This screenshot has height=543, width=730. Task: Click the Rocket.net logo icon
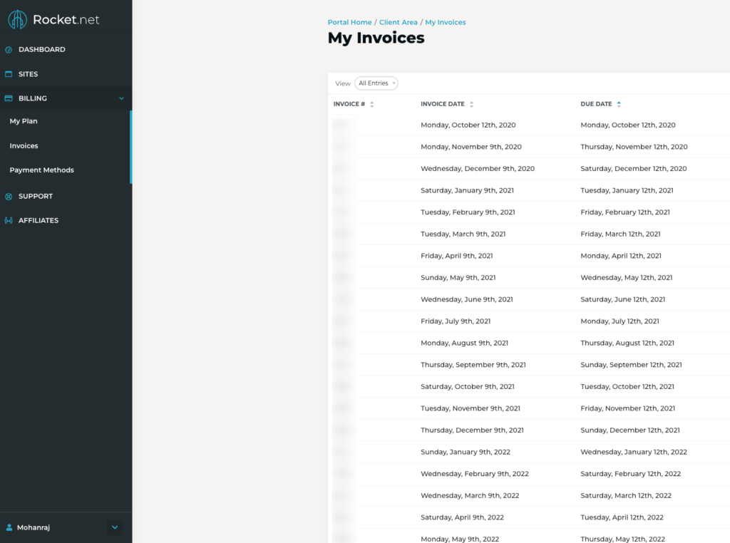[17, 20]
